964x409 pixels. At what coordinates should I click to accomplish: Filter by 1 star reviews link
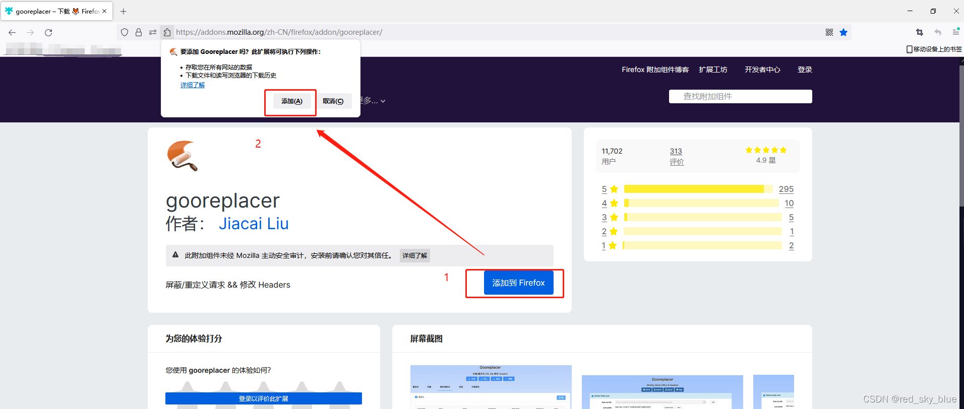pos(610,245)
